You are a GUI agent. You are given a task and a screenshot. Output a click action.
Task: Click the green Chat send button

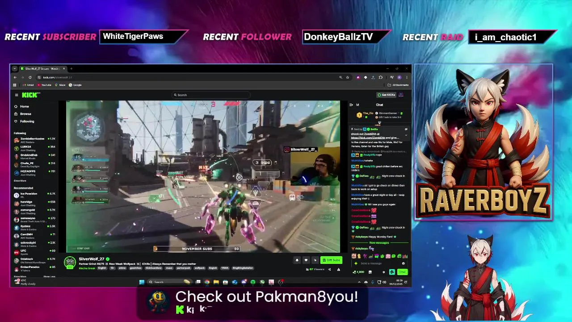[x=403, y=272]
